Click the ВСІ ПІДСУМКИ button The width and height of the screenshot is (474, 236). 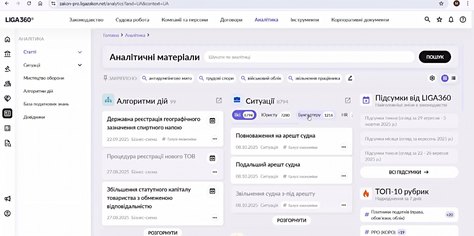click(x=409, y=172)
